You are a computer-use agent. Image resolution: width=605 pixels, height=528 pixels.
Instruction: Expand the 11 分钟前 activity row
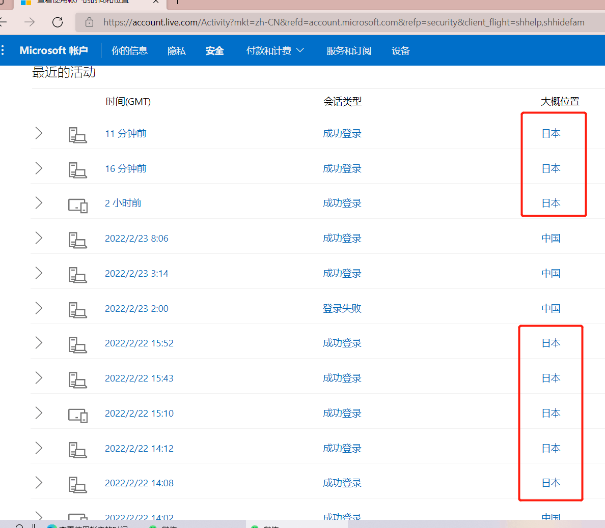tap(39, 133)
